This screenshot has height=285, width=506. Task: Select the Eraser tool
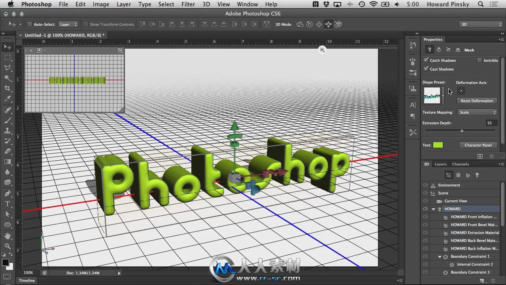click(8, 151)
